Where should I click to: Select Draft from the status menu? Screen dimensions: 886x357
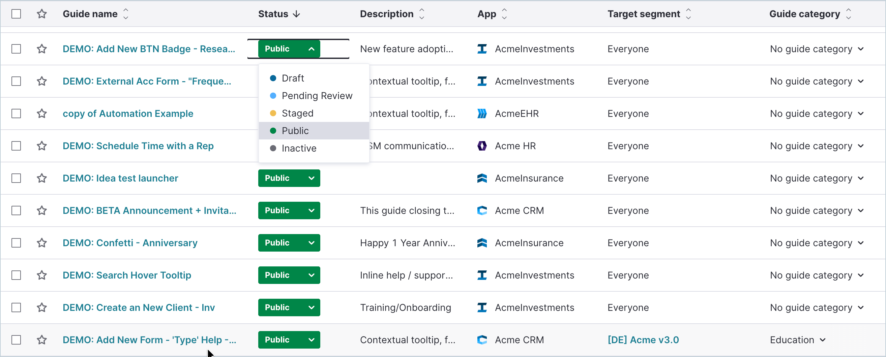coord(314,78)
